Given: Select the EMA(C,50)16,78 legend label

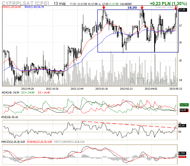Looking at the screenshot, I should point(34,7).
